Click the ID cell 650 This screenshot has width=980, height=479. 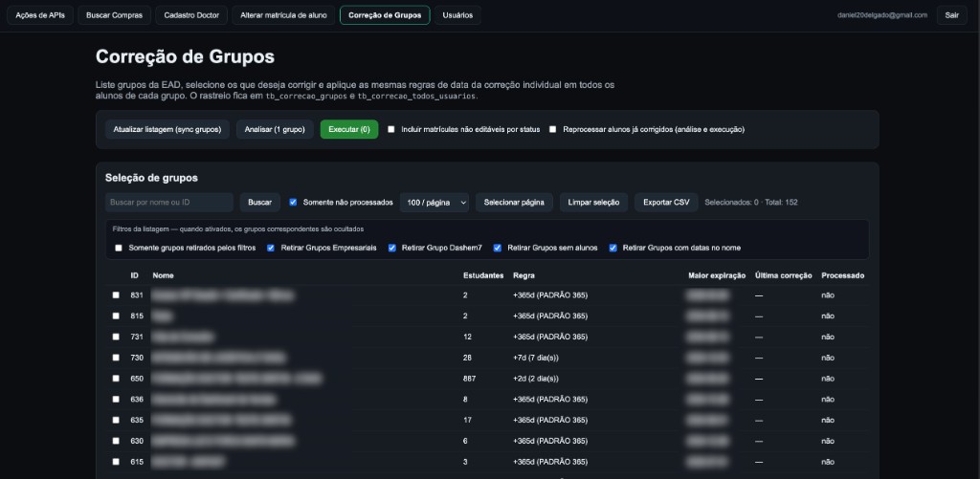click(137, 379)
